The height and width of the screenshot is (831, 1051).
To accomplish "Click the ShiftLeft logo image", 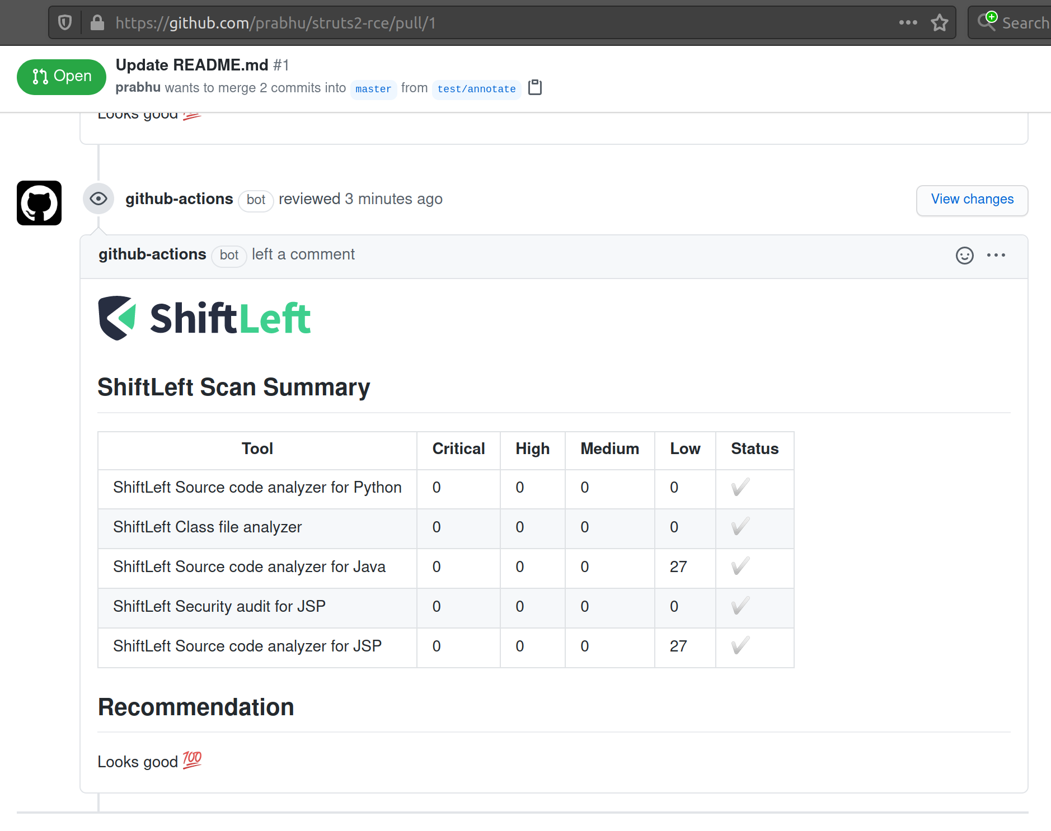I will [204, 318].
